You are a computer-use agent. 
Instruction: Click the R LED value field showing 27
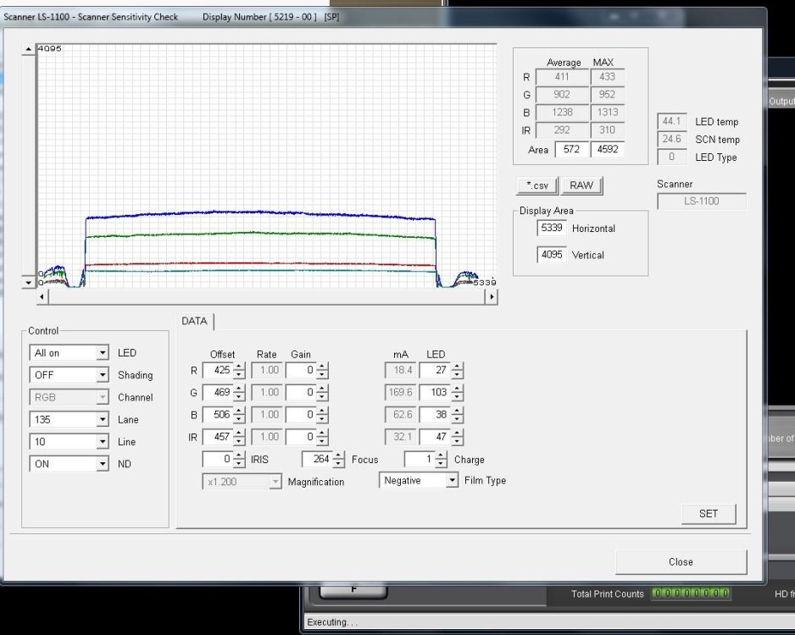(x=436, y=370)
